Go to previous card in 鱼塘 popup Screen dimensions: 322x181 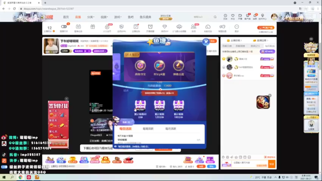tap(117, 66)
